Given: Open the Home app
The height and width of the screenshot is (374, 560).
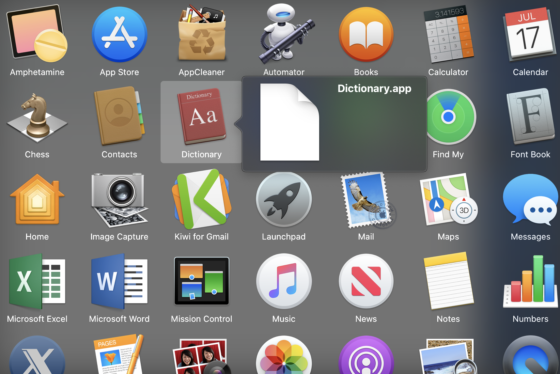Looking at the screenshot, I should pyautogui.click(x=37, y=199).
